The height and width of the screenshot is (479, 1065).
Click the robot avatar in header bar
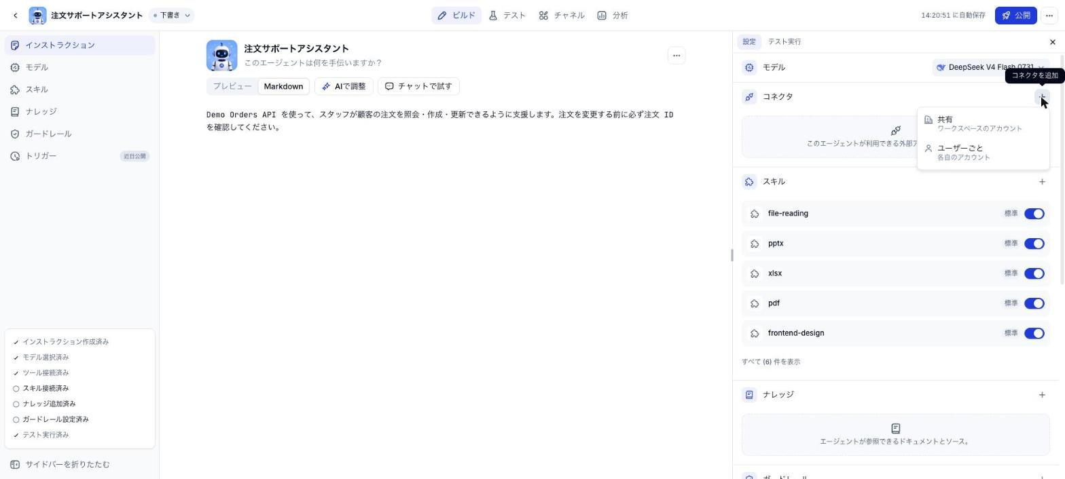point(37,15)
